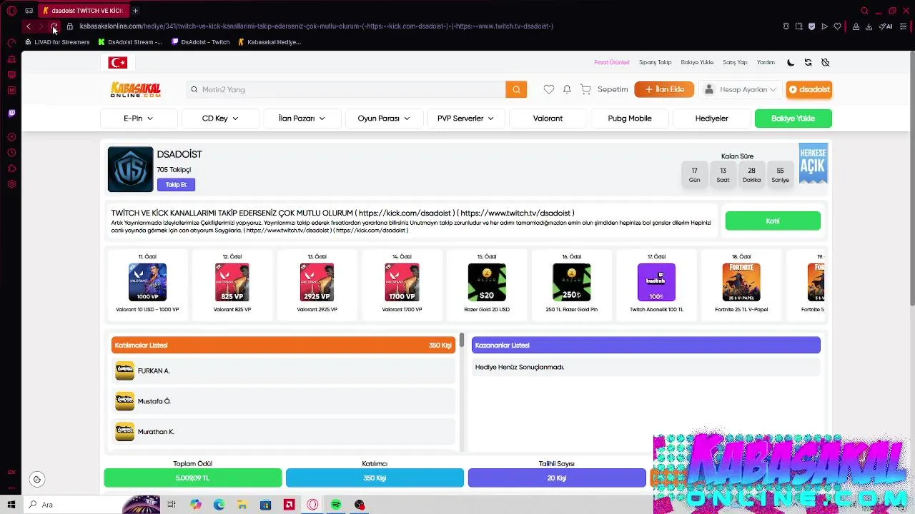Viewport: 915px width, 514px height.
Task: Take a snapshot with the browser capture icon
Action: click(x=798, y=26)
